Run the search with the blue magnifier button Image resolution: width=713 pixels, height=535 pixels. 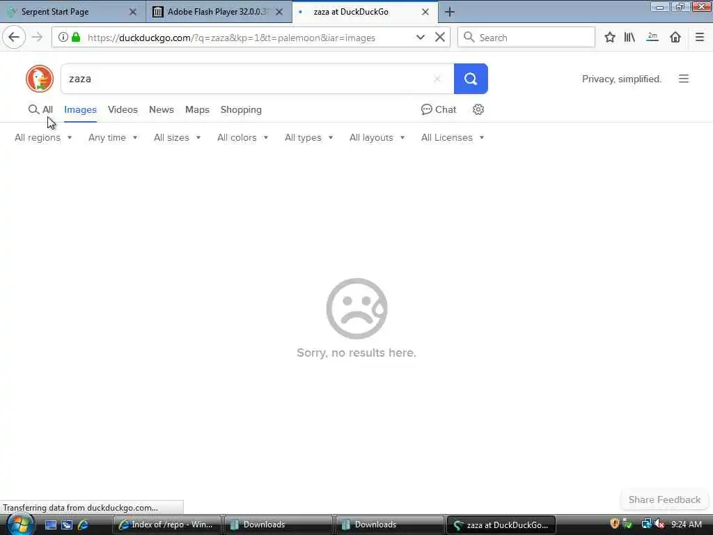[x=471, y=79]
